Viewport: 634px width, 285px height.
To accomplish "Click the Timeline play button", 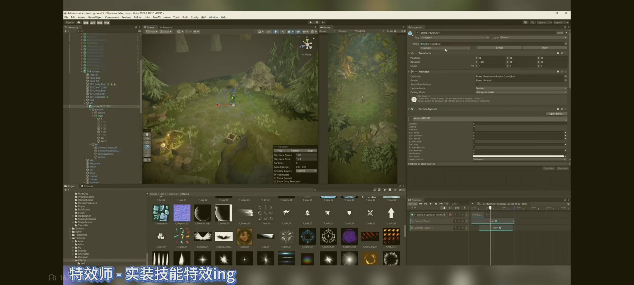I will tap(431, 204).
